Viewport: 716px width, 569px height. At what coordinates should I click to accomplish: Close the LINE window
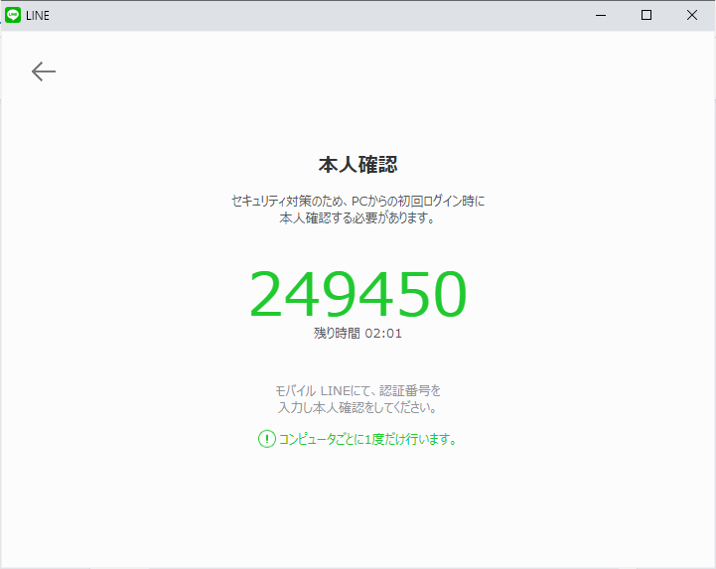(x=692, y=16)
